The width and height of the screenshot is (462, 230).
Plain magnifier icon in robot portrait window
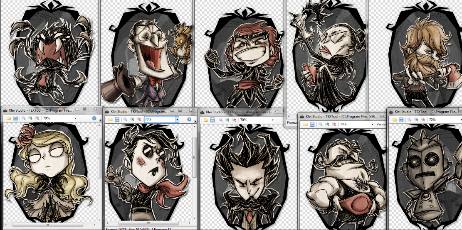coord(409,120)
